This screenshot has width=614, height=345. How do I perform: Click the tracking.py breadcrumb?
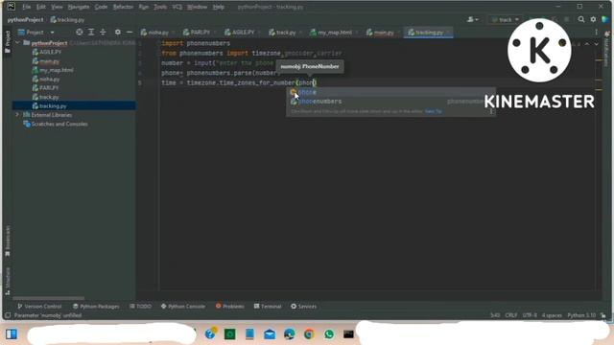[x=67, y=19]
